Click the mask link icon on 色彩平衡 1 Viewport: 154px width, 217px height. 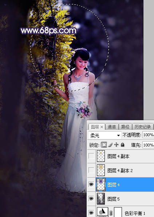coord(111,213)
